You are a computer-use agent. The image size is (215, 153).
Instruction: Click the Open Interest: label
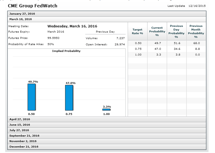96,44
